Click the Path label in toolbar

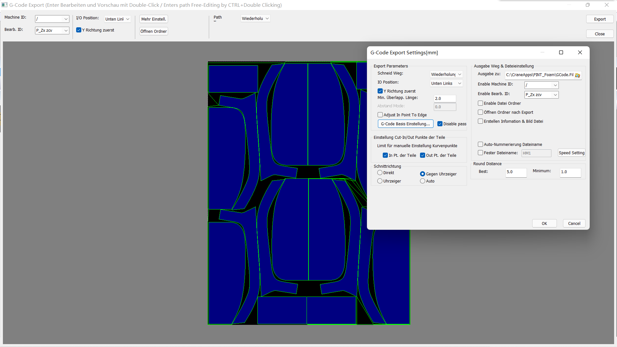[x=218, y=17]
